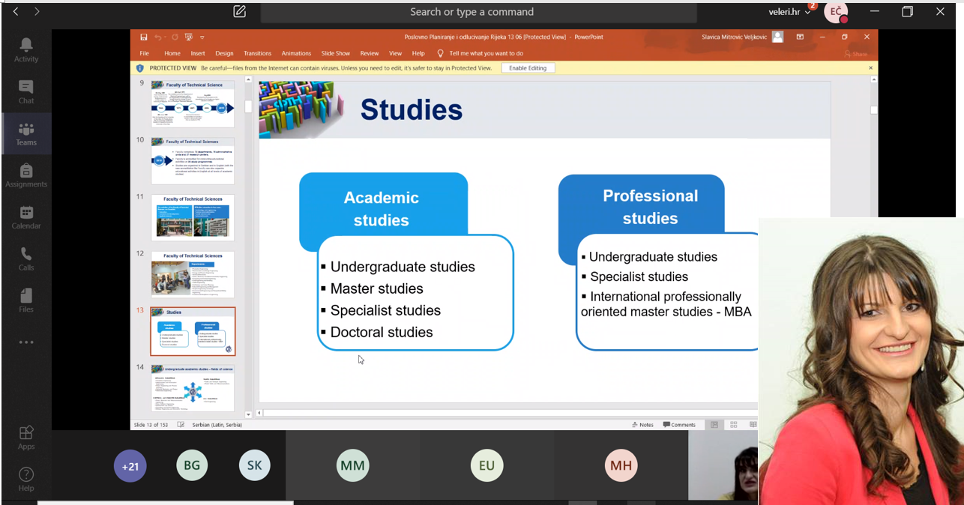
Task: Open the Slide Show ribbon tab
Action: (335, 53)
